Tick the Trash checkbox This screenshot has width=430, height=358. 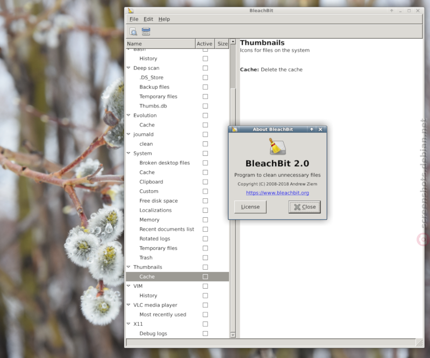click(x=205, y=257)
